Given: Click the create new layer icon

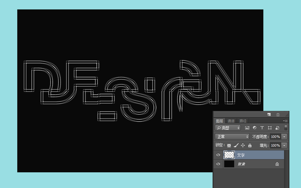Looking at the screenshot, I should pos(269,115).
